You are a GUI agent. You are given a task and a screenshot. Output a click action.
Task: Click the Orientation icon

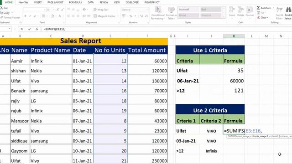[x=84, y=9]
